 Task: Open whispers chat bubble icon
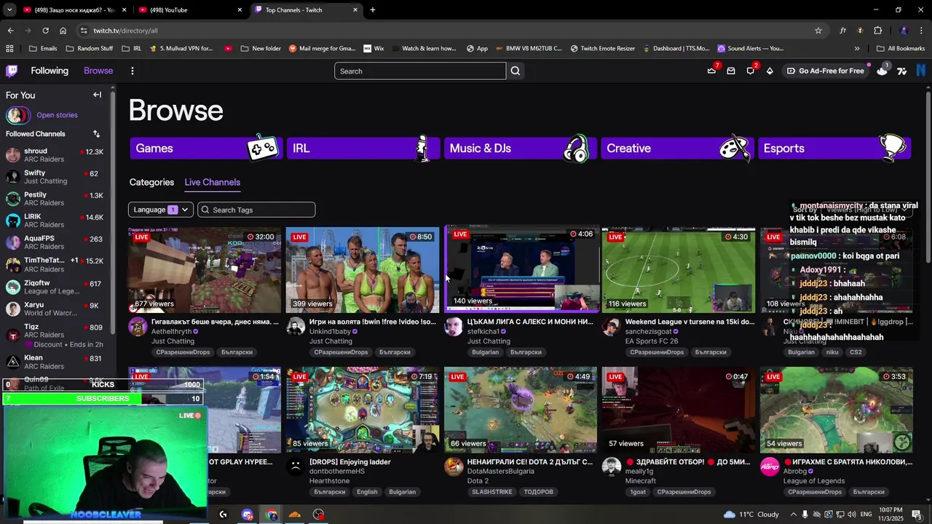[x=751, y=71]
